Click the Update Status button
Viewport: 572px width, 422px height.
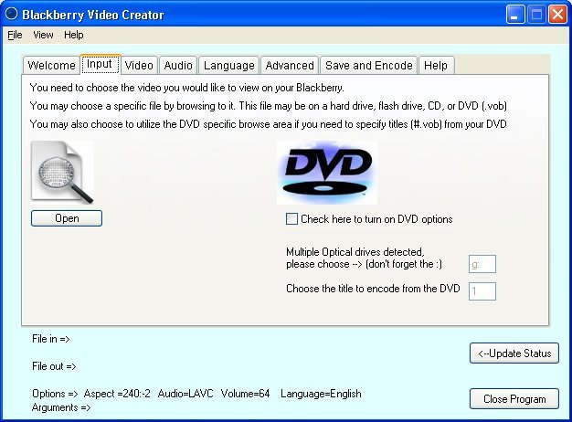[514, 353]
